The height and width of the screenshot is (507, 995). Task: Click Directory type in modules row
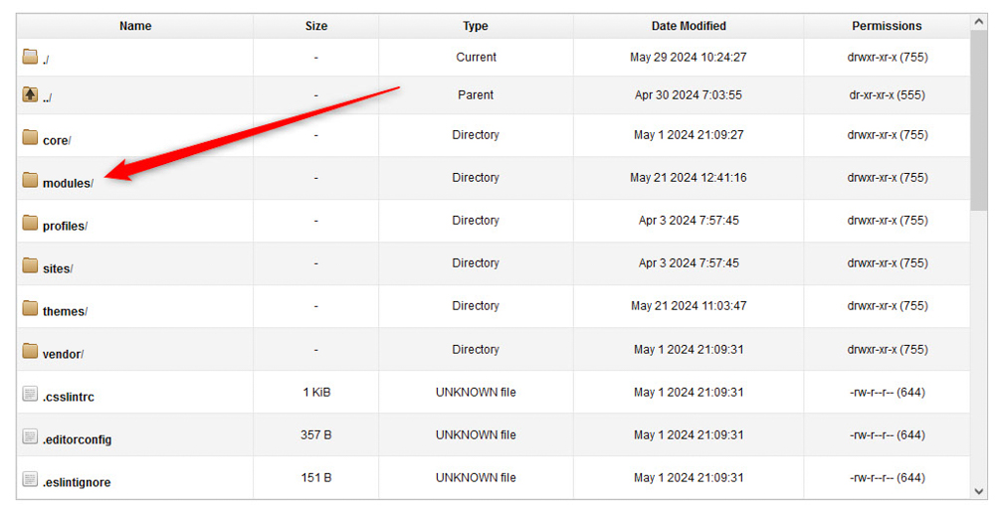[x=476, y=177]
